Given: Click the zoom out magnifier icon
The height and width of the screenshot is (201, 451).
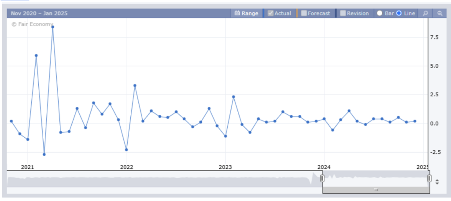Looking at the screenshot, I should [440, 13].
